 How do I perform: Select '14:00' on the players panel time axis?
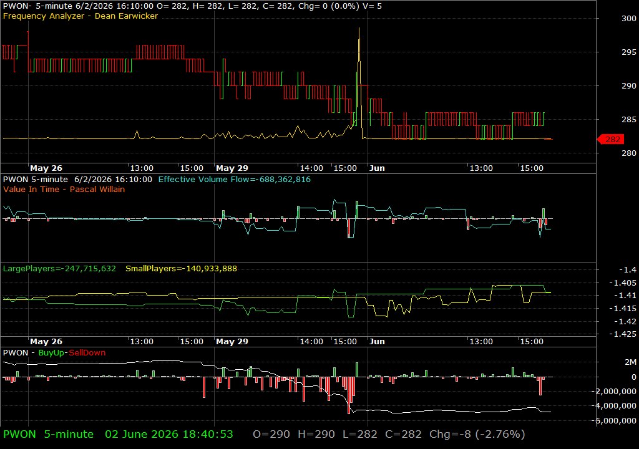(x=311, y=342)
